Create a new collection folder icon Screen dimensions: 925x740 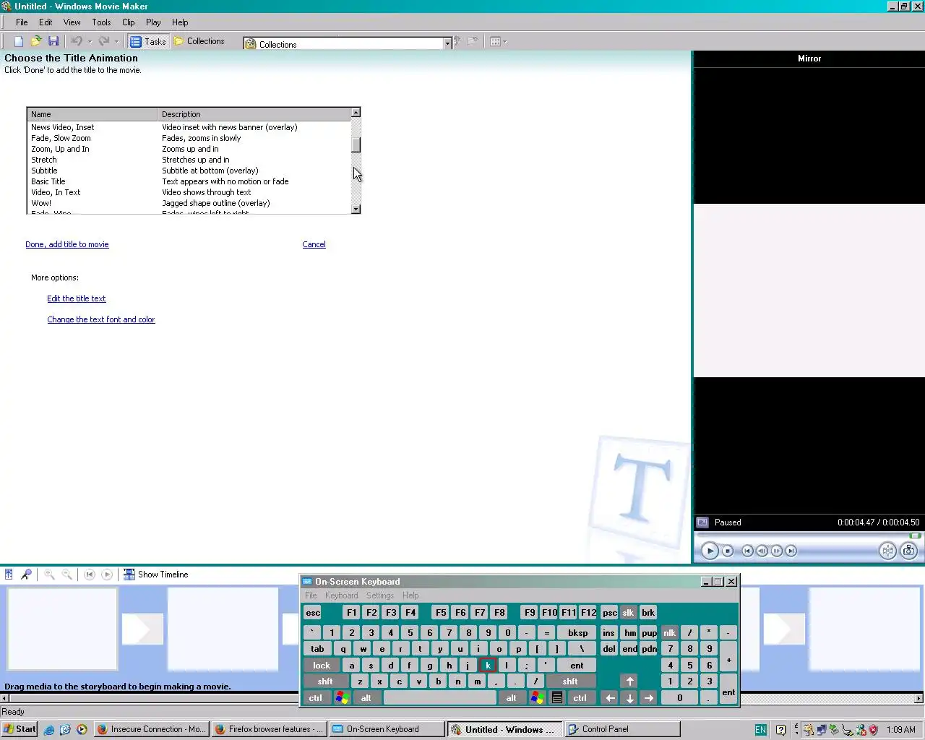[473, 41]
